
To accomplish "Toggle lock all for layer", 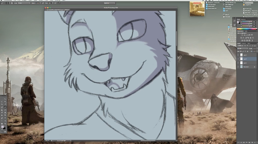I will (248, 51).
